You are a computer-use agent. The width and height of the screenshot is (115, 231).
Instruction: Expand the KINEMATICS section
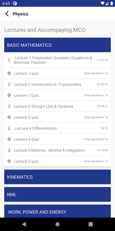pyautogui.click(x=57, y=177)
